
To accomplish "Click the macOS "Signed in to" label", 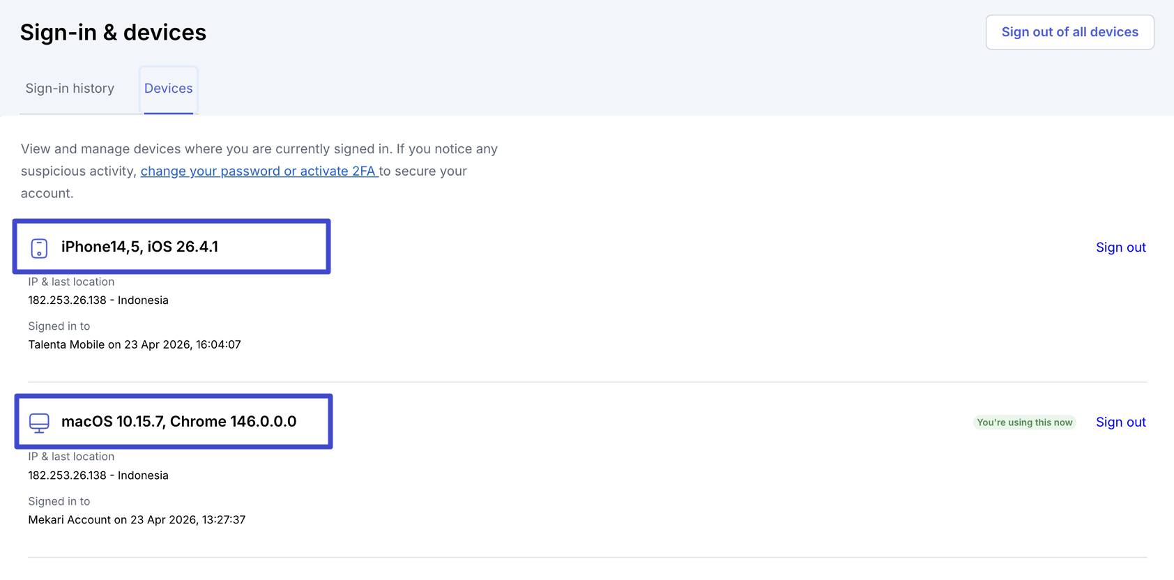I will pyautogui.click(x=59, y=501).
